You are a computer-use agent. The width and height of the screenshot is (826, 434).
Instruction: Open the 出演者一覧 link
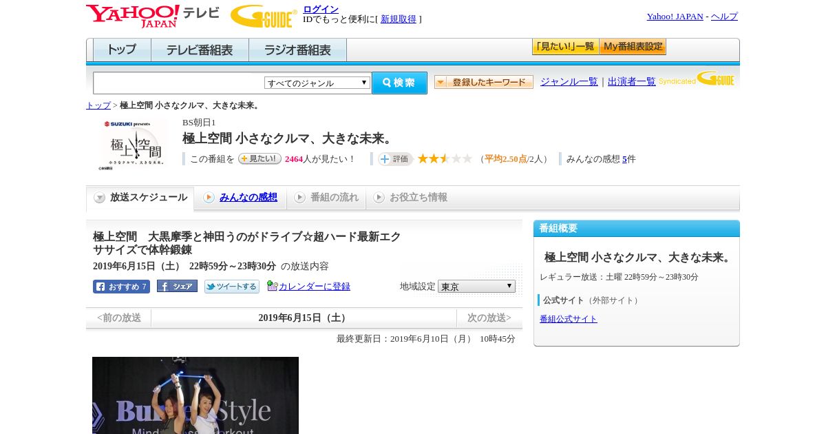pyautogui.click(x=632, y=81)
